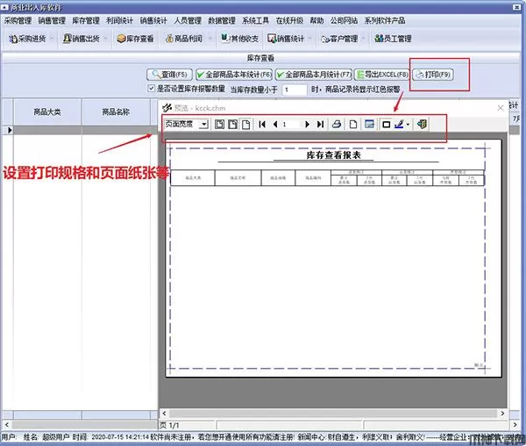Open the 数据管理 menu
Image resolution: width=526 pixels, height=446 pixels.
click(x=222, y=20)
